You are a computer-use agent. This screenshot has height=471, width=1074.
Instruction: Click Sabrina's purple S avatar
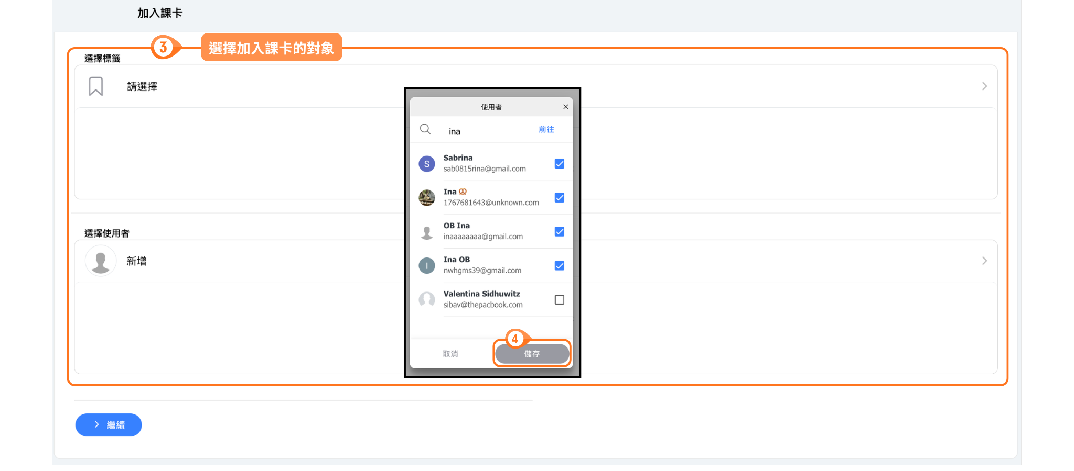click(427, 164)
